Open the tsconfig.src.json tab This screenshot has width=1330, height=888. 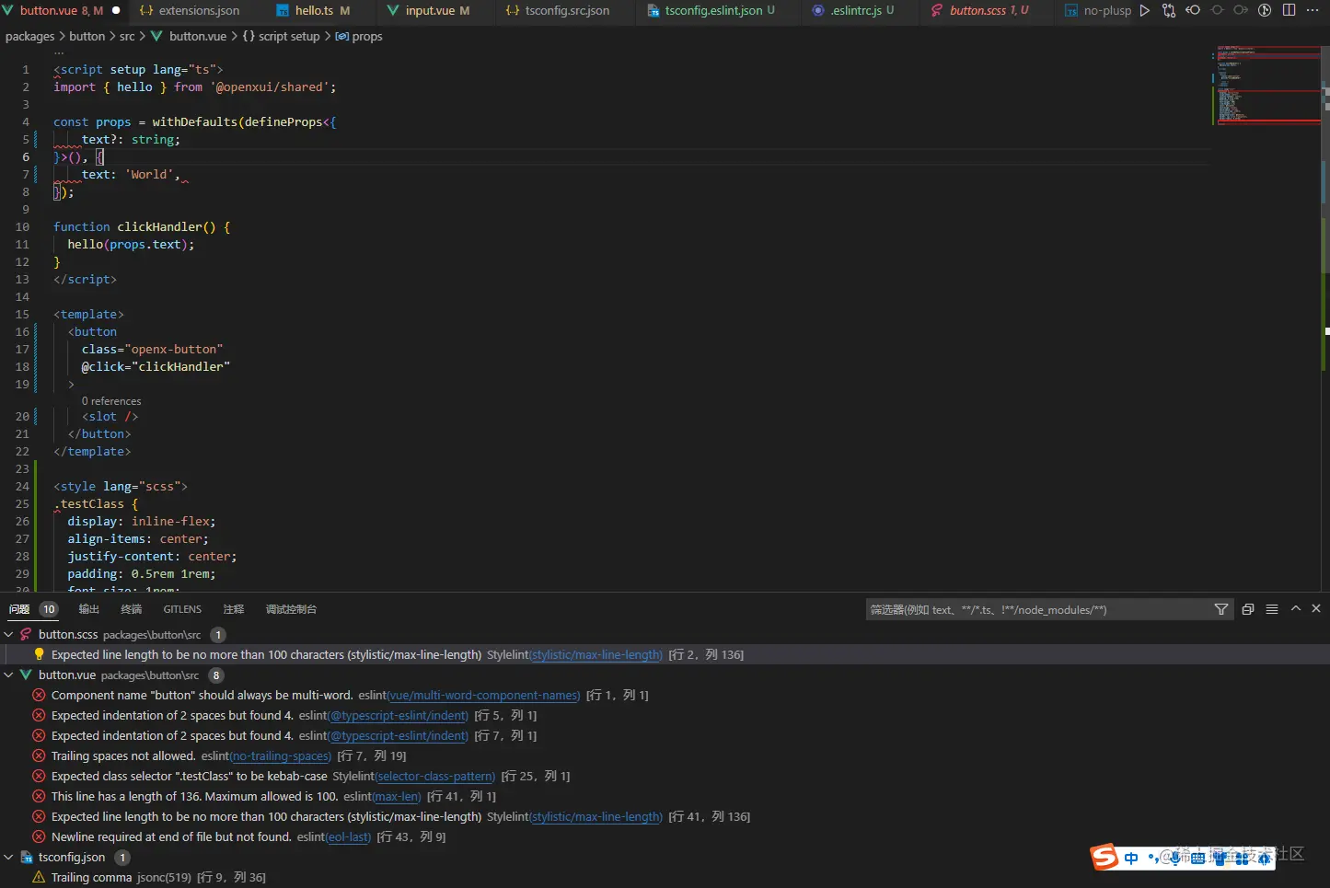[565, 10]
